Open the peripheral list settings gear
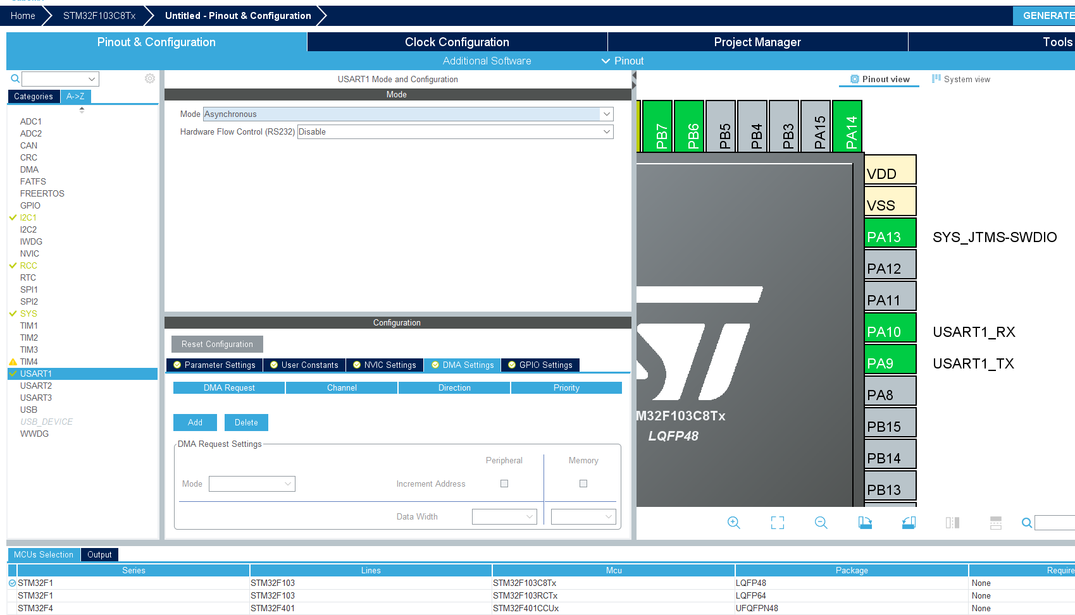Image resolution: width=1075 pixels, height=615 pixels. 150,78
